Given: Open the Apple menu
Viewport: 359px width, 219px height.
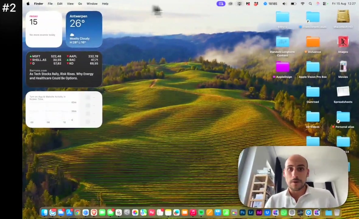Looking at the screenshot, I should 28,4.
